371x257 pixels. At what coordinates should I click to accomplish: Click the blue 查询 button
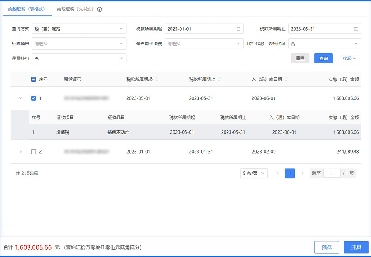(x=323, y=58)
